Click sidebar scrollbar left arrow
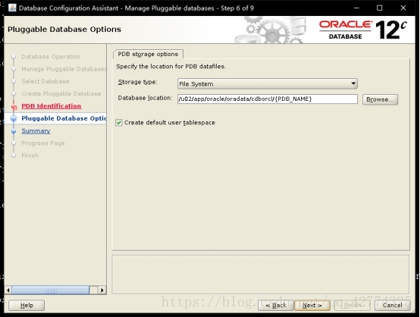Screen dimensions: 420x317 point(8,290)
